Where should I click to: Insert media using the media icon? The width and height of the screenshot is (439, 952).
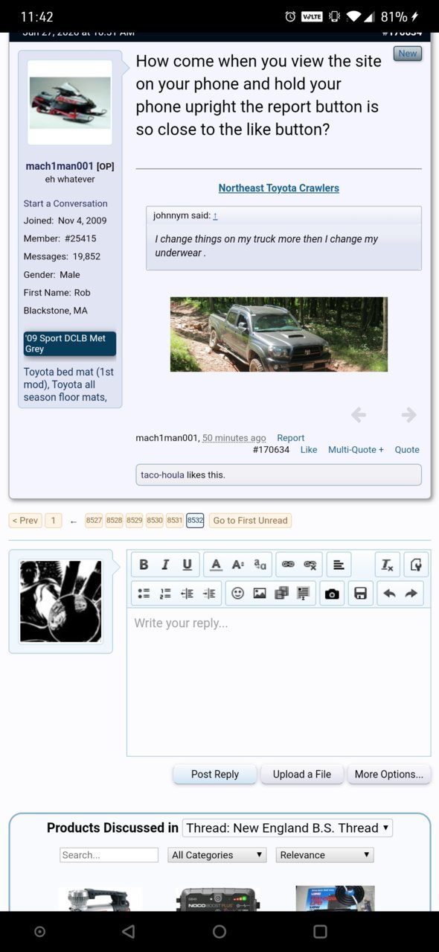tap(281, 593)
